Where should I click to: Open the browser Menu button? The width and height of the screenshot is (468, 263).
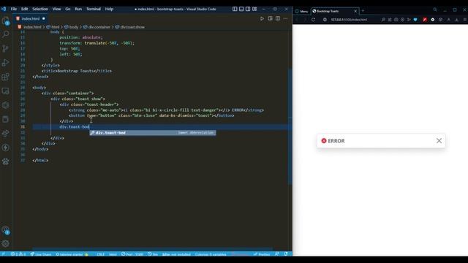[x=301, y=11]
